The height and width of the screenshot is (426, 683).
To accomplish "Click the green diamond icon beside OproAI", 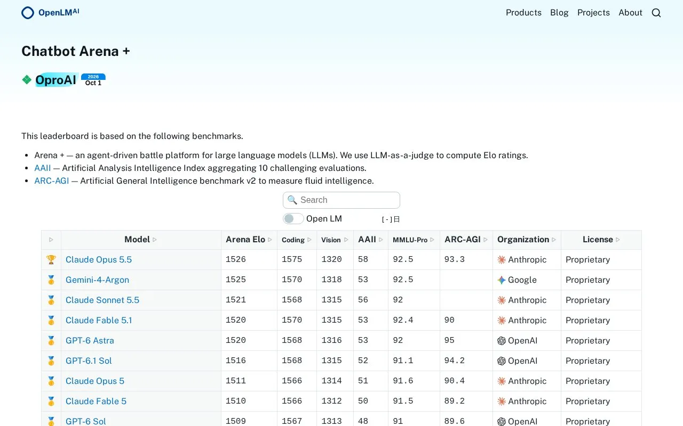I will click(27, 80).
